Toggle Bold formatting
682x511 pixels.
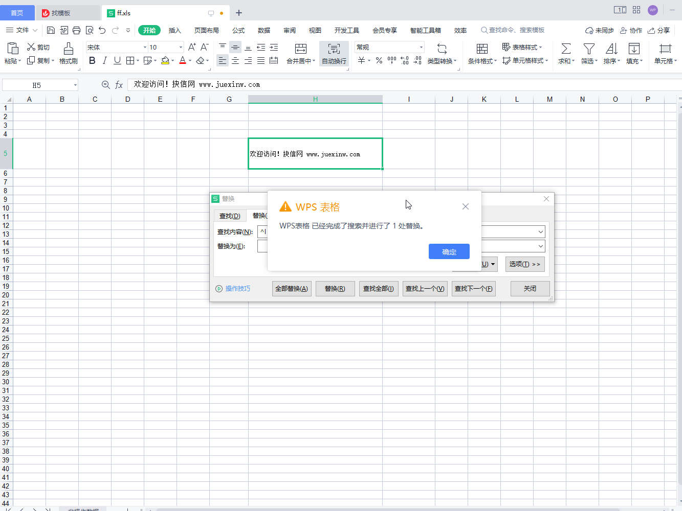[x=92, y=61]
